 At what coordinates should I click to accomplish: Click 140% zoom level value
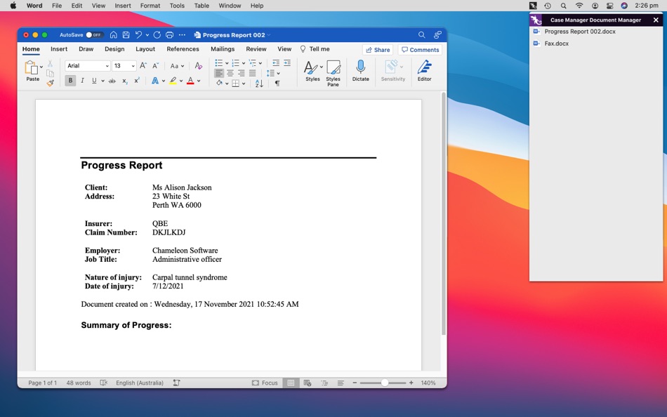click(x=428, y=383)
